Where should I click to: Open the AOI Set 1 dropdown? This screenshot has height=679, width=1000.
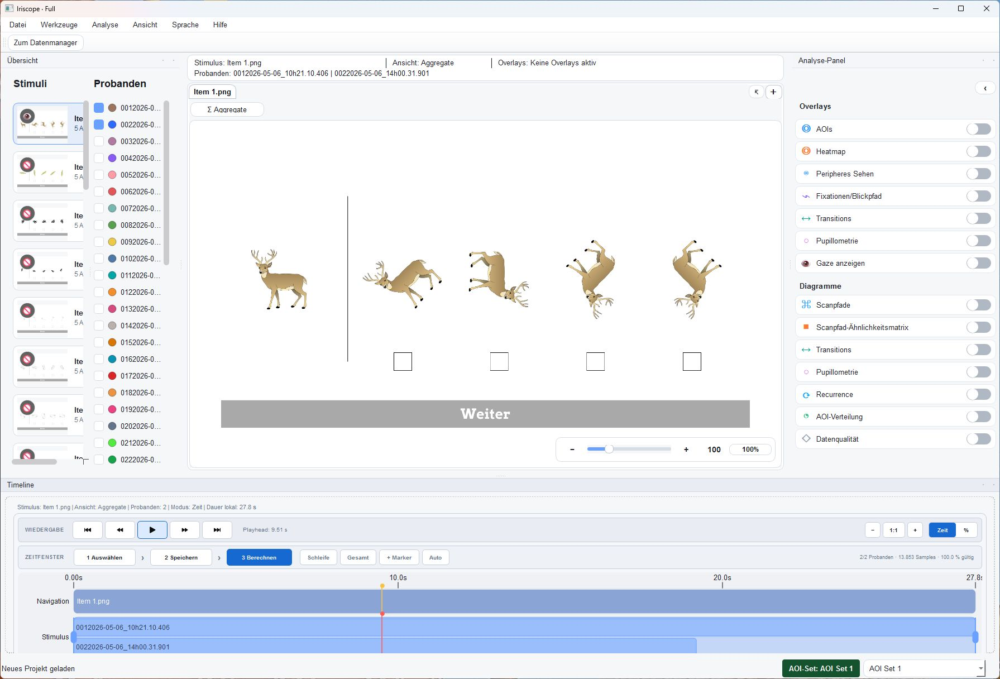[x=924, y=668]
